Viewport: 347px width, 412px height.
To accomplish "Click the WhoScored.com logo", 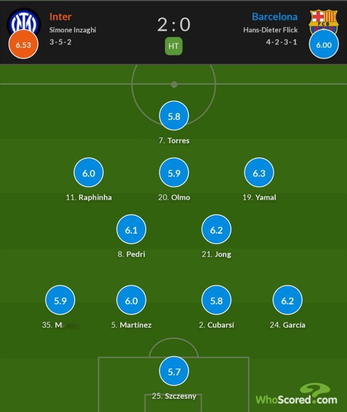I will [296, 394].
